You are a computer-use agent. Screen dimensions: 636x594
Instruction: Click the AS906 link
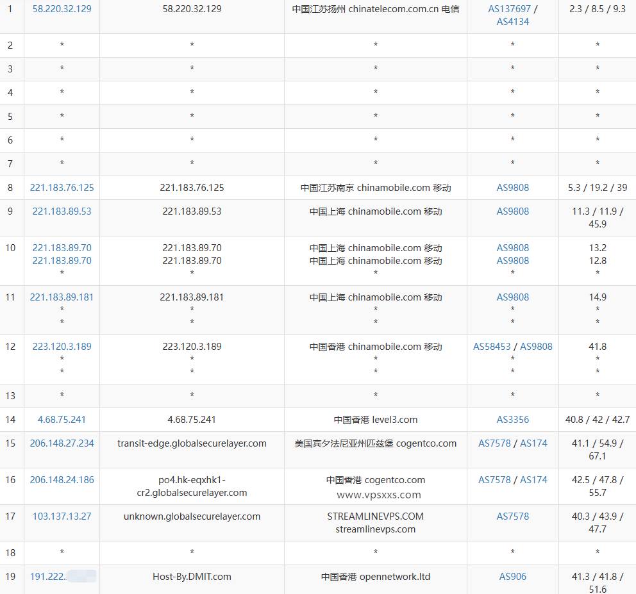pyautogui.click(x=513, y=577)
